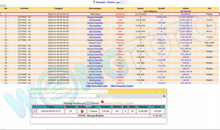Close the roulette result popup window
This screenshot has height=130, width=220.
pyautogui.click(x=163, y=91)
